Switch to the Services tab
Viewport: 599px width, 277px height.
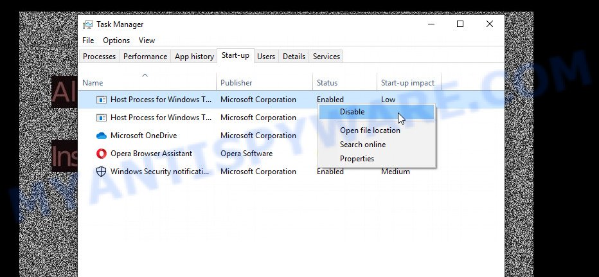(x=326, y=57)
